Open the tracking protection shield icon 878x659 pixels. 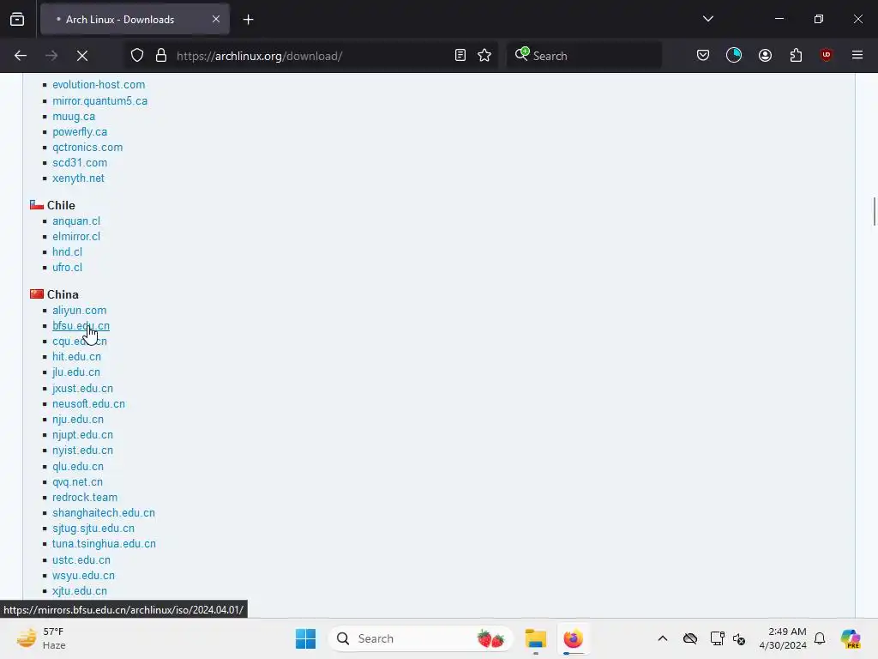(137, 56)
